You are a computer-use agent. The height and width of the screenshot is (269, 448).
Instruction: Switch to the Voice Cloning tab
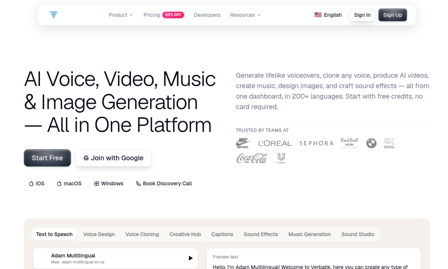point(142,234)
